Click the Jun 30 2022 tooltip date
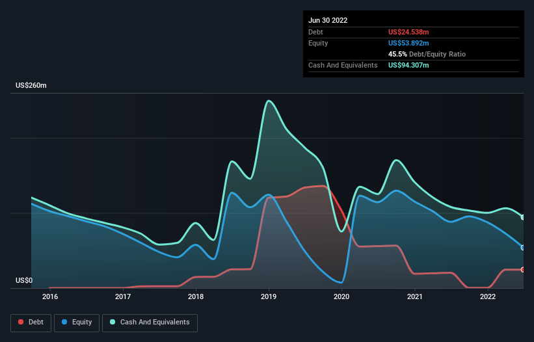This screenshot has height=342, width=534. [x=328, y=20]
